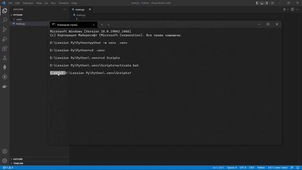Open the Run menu
Image resolution: width=302 pixels, height=170 pixels.
pyautogui.click(x=53, y=3)
